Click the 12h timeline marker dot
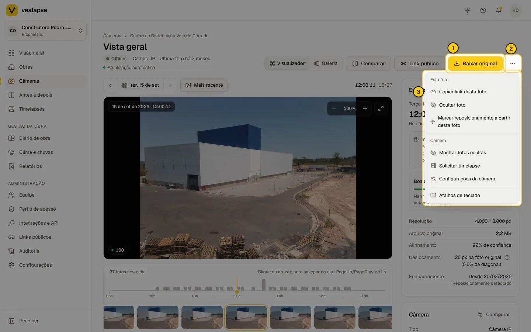Screen dimensions: 531x332 pos(237,292)
